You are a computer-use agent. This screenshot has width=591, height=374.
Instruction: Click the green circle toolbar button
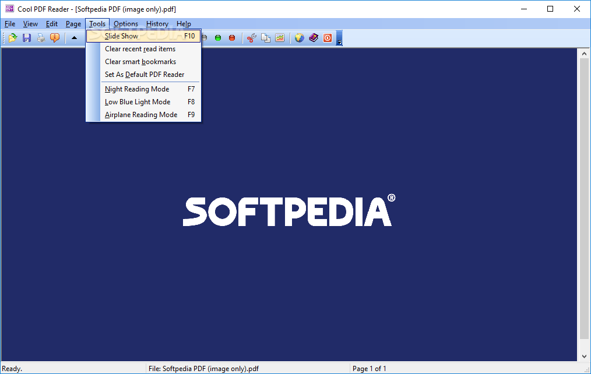coord(218,38)
